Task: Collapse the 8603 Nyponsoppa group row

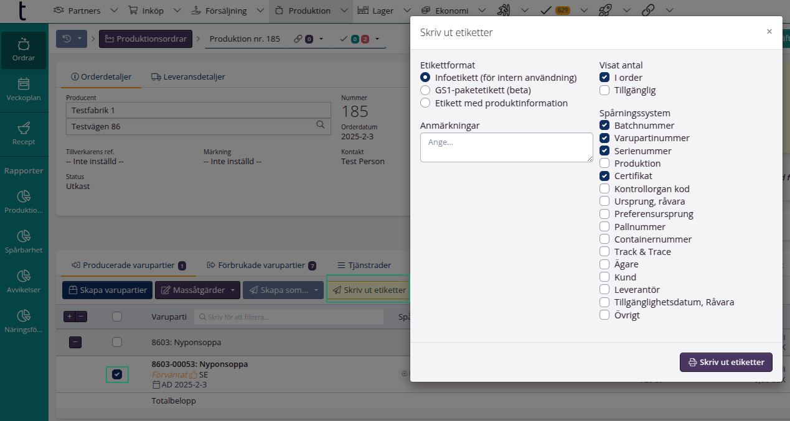Action: pos(75,342)
